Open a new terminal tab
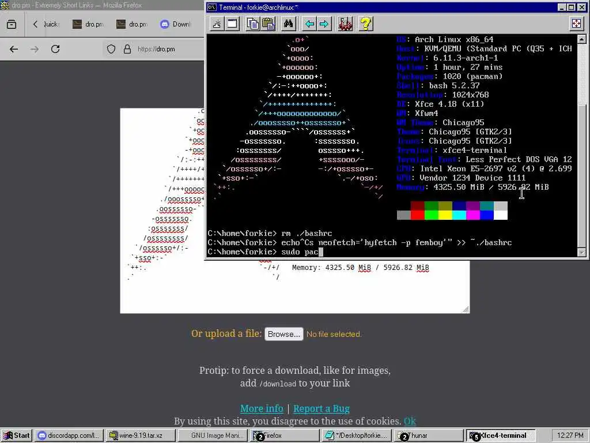590x443 pixels. pos(217,24)
